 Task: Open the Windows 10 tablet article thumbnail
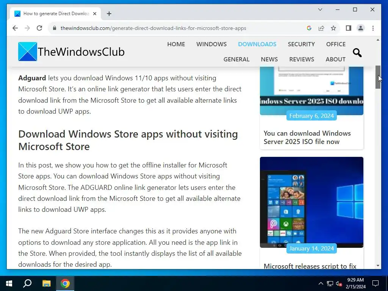pyautogui.click(x=311, y=202)
